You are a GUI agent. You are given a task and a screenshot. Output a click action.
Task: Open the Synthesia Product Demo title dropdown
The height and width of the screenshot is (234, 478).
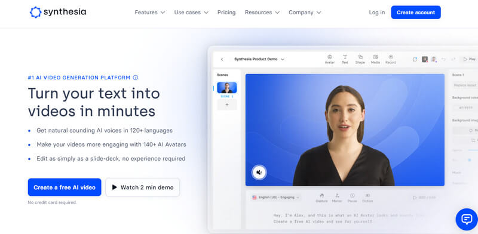(259, 59)
